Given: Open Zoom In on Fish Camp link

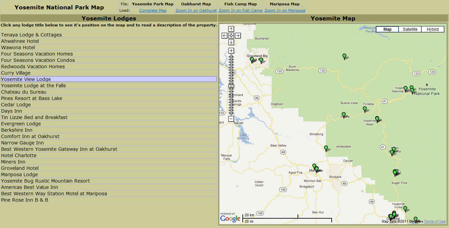Looking at the screenshot, I should point(241,10).
